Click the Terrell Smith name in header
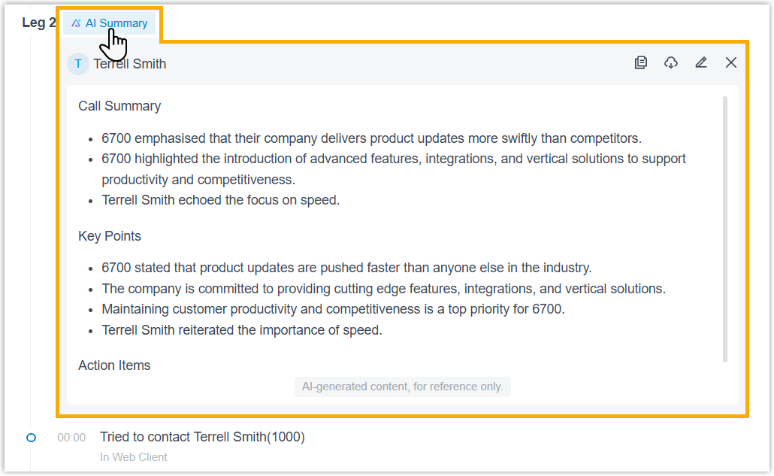The image size is (774, 476). 130,64
